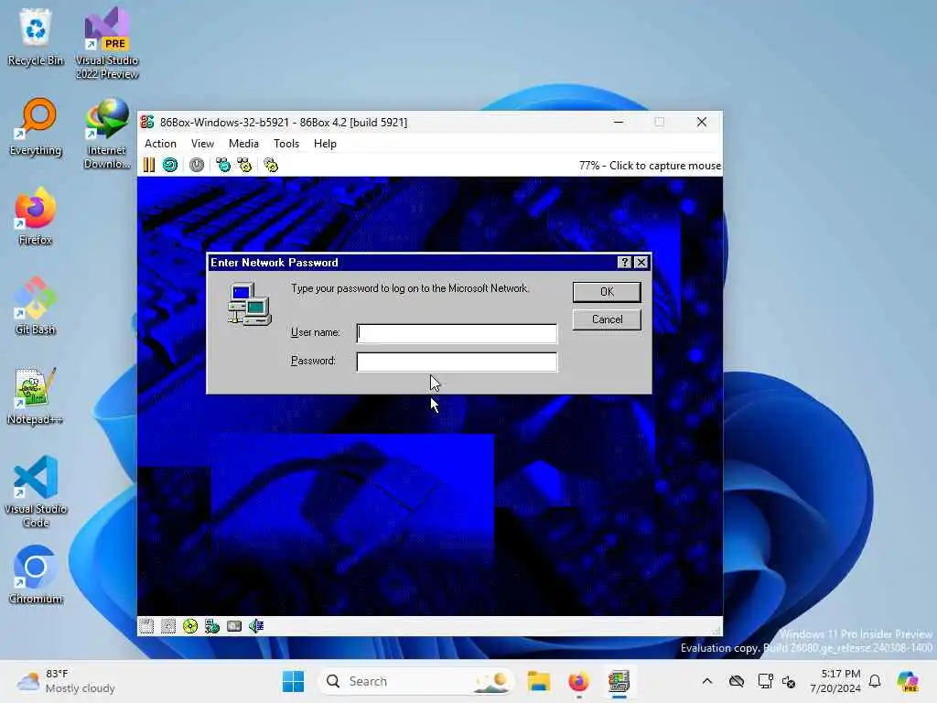Select Internet Download Manager desktop icon
937x703 pixels.
click(107, 134)
